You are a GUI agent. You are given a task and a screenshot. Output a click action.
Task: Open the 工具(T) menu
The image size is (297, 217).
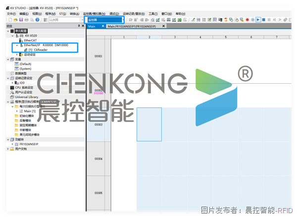153,14
